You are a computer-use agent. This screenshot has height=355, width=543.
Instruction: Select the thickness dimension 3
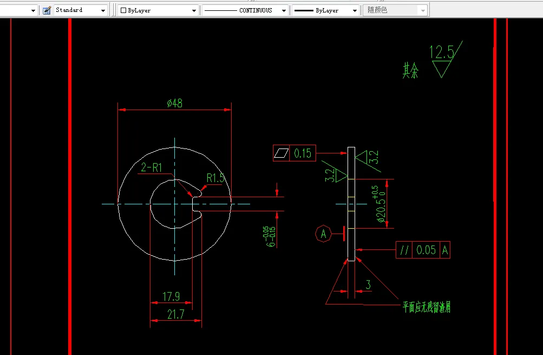pyautogui.click(x=368, y=285)
